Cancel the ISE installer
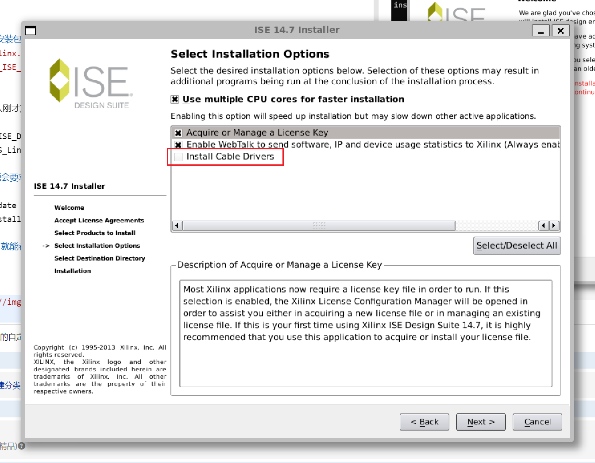Image resolution: width=595 pixels, height=463 pixels. (x=537, y=422)
